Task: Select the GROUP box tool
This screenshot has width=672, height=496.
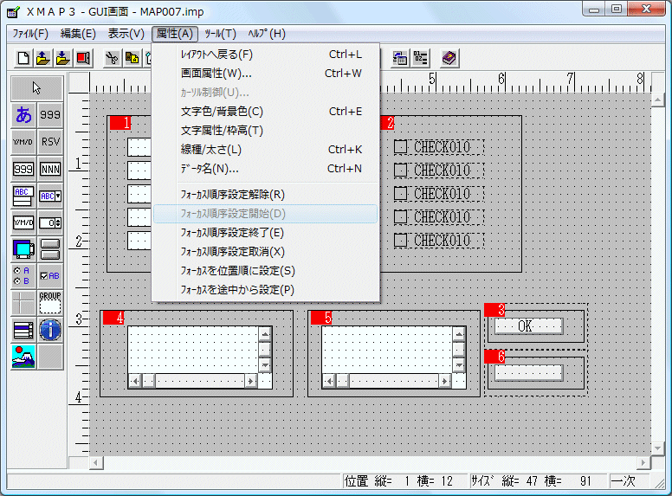Action: pyautogui.click(x=50, y=303)
